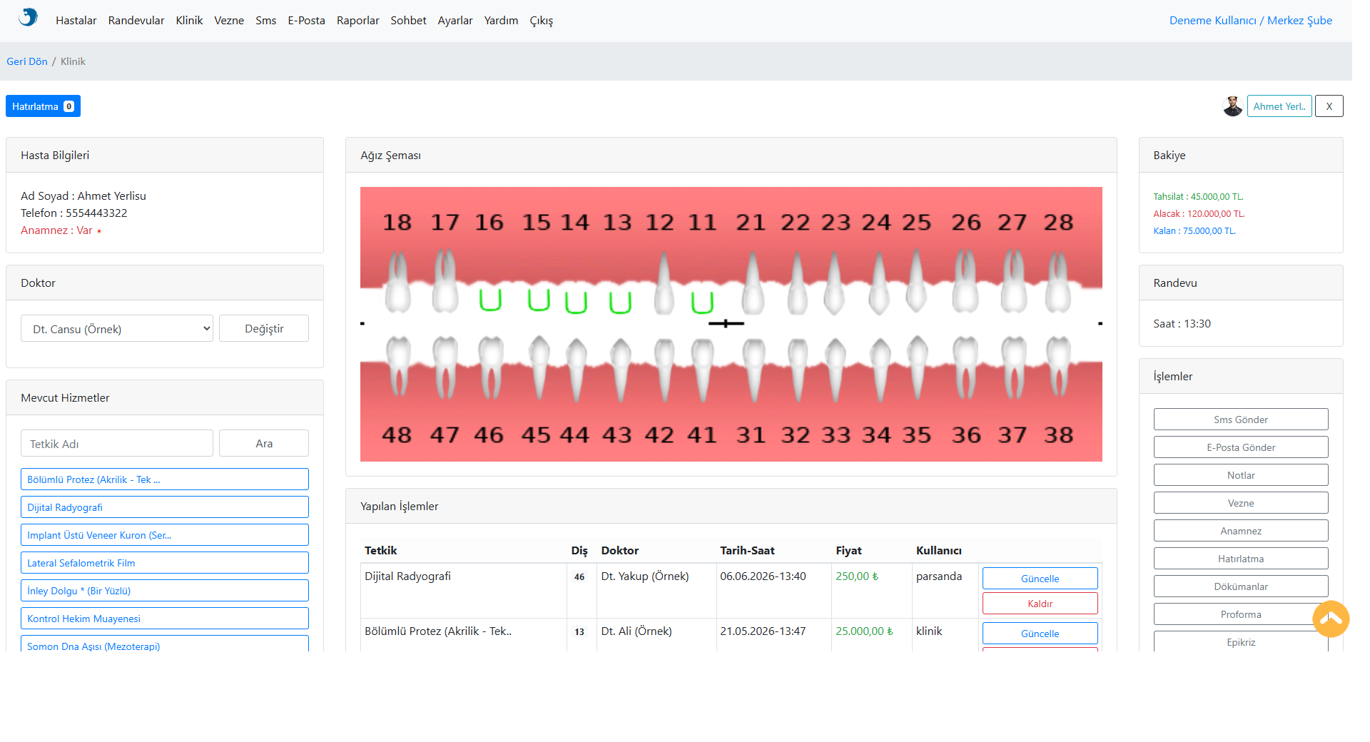The width and height of the screenshot is (1370, 742).
Task: Click the Değiştir button
Action: tap(264, 329)
